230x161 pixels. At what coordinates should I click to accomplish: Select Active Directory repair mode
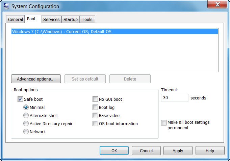pyautogui.click(x=26, y=124)
